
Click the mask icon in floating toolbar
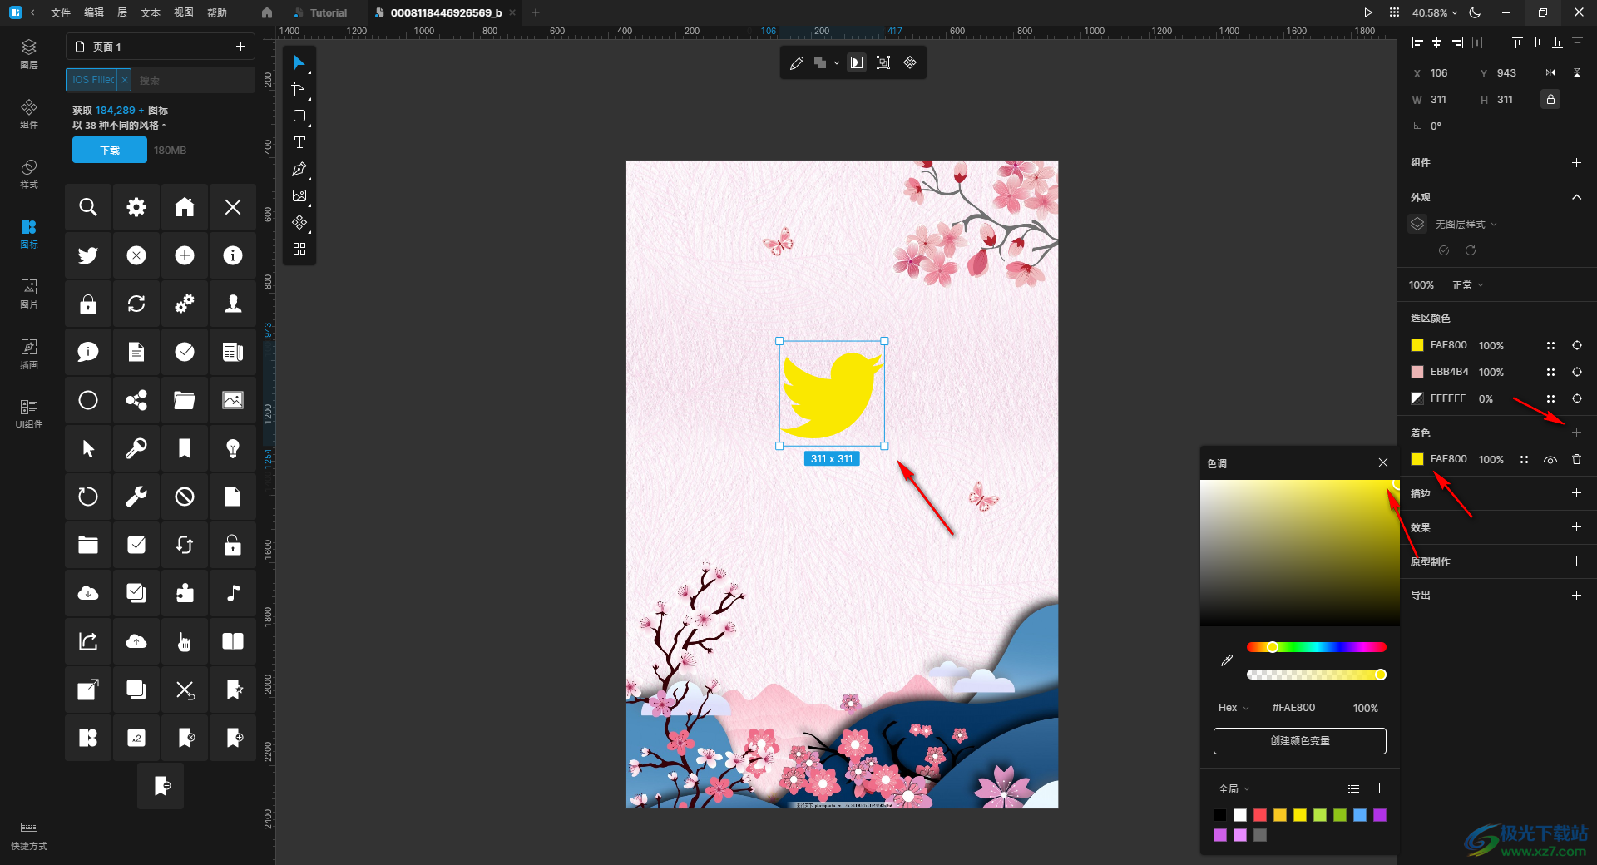pos(857,63)
